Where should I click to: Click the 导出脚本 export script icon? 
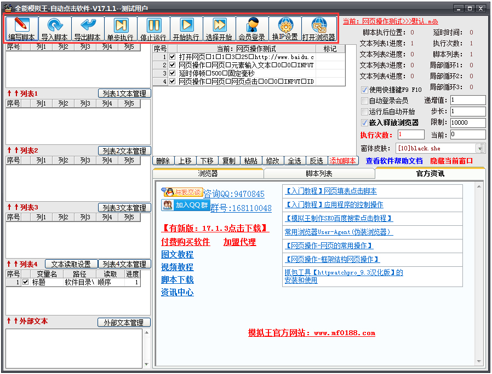click(x=88, y=26)
